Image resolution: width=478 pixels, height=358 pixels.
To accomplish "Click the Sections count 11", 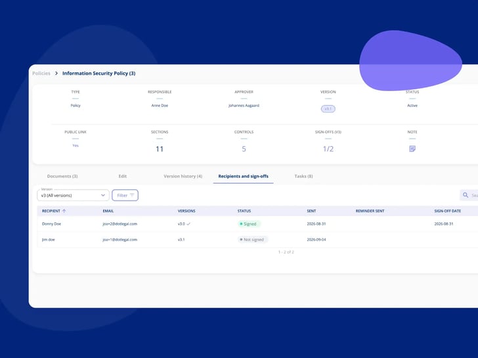I will click(160, 149).
